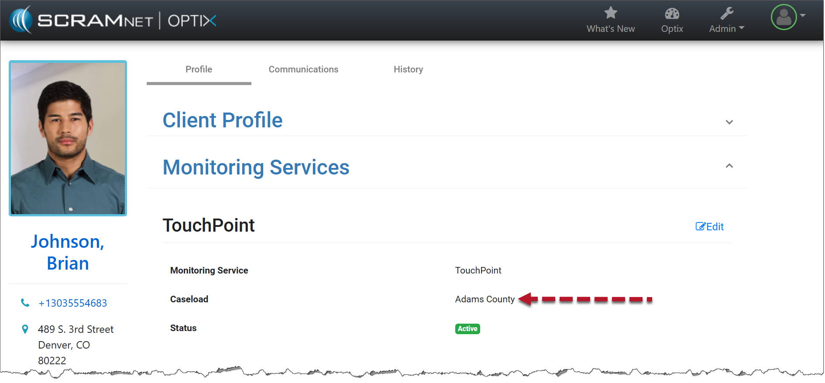Click the Johnson, Brian client name
Screen dimensions: 825x383
pyautogui.click(x=68, y=252)
